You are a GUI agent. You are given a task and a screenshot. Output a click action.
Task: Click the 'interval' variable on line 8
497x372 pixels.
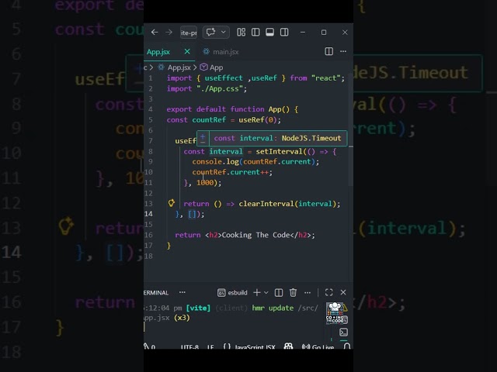point(226,152)
